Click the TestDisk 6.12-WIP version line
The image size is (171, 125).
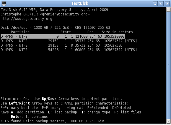coord(54,10)
